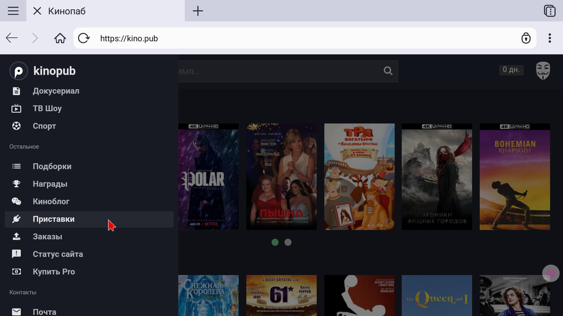Click the Заказы upload icon
The width and height of the screenshot is (563, 316).
[16, 237]
